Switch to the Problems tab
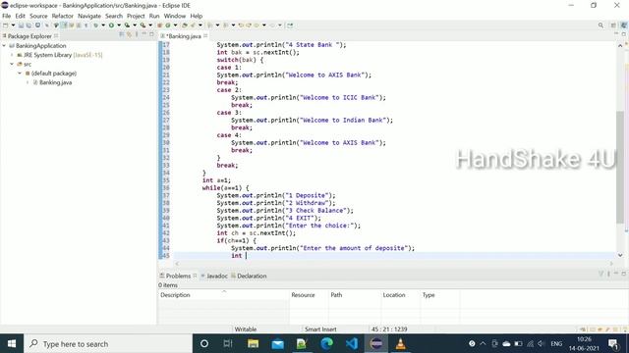 click(x=178, y=276)
